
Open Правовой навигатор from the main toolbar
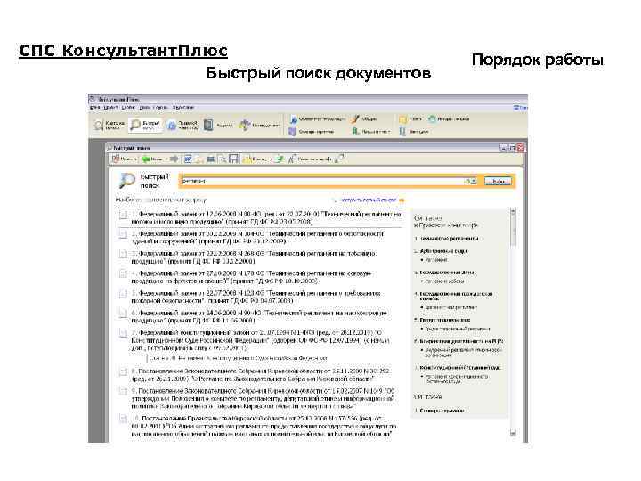coord(183,125)
